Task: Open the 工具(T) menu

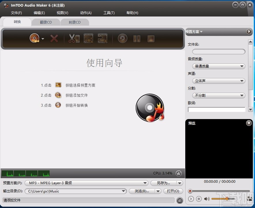Action: (x=109, y=13)
